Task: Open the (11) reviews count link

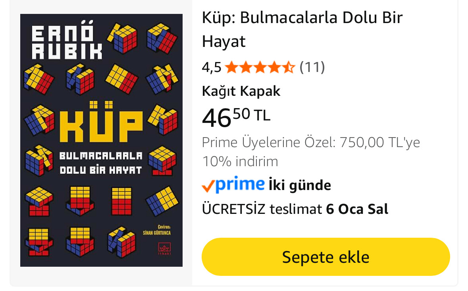Action: pyautogui.click(x=312, y=67)
